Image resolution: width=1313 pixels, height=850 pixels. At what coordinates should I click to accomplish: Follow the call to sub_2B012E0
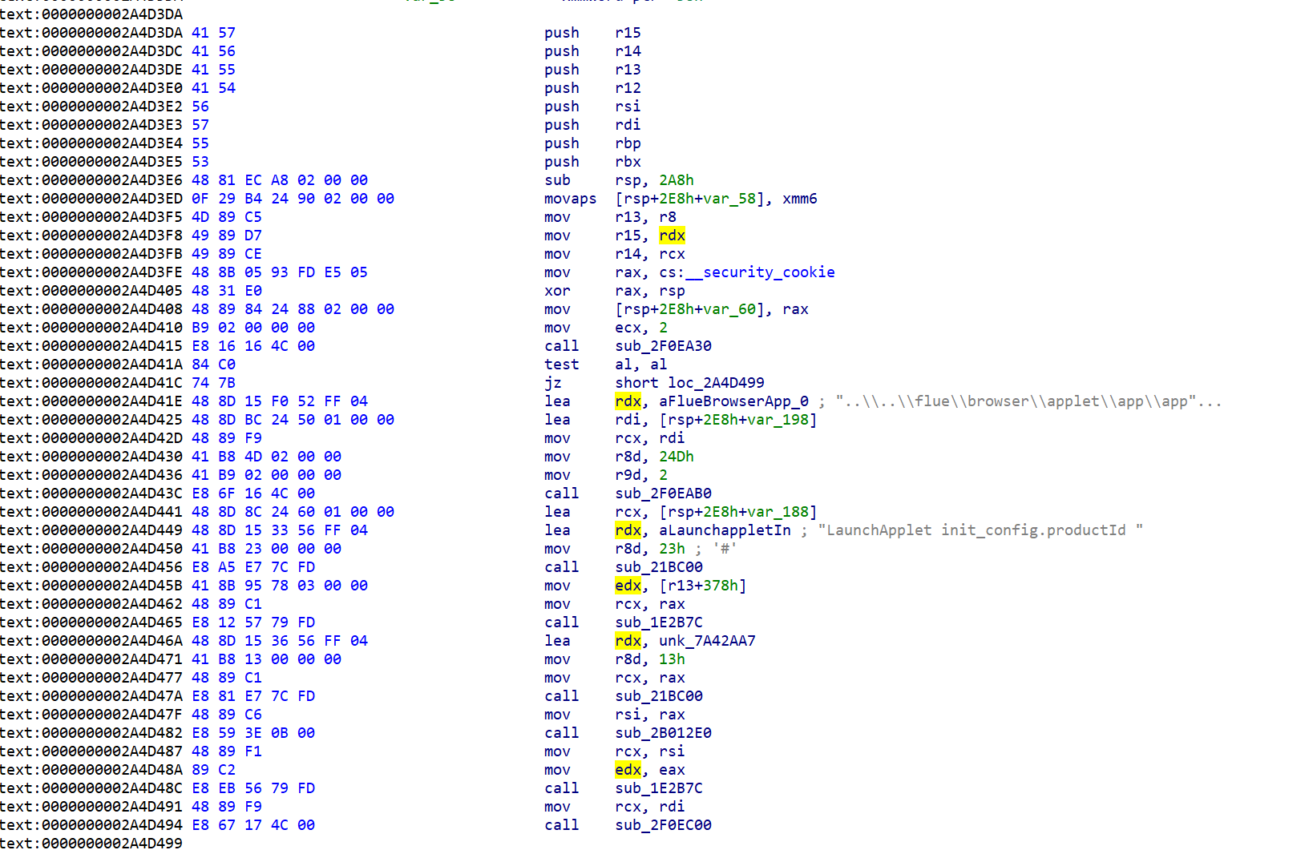click(663, 733)
